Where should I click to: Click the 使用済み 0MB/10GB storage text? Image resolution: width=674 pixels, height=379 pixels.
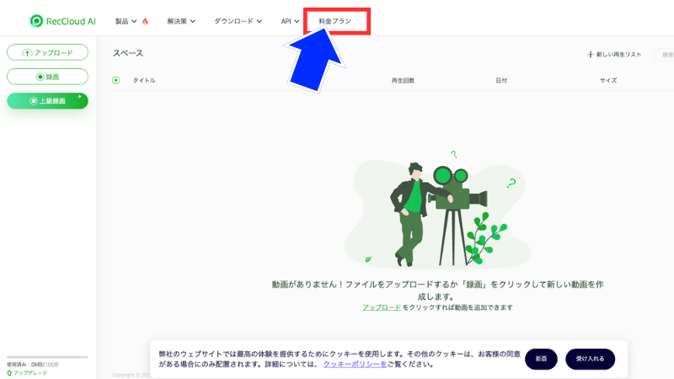(x=32, y=365)
